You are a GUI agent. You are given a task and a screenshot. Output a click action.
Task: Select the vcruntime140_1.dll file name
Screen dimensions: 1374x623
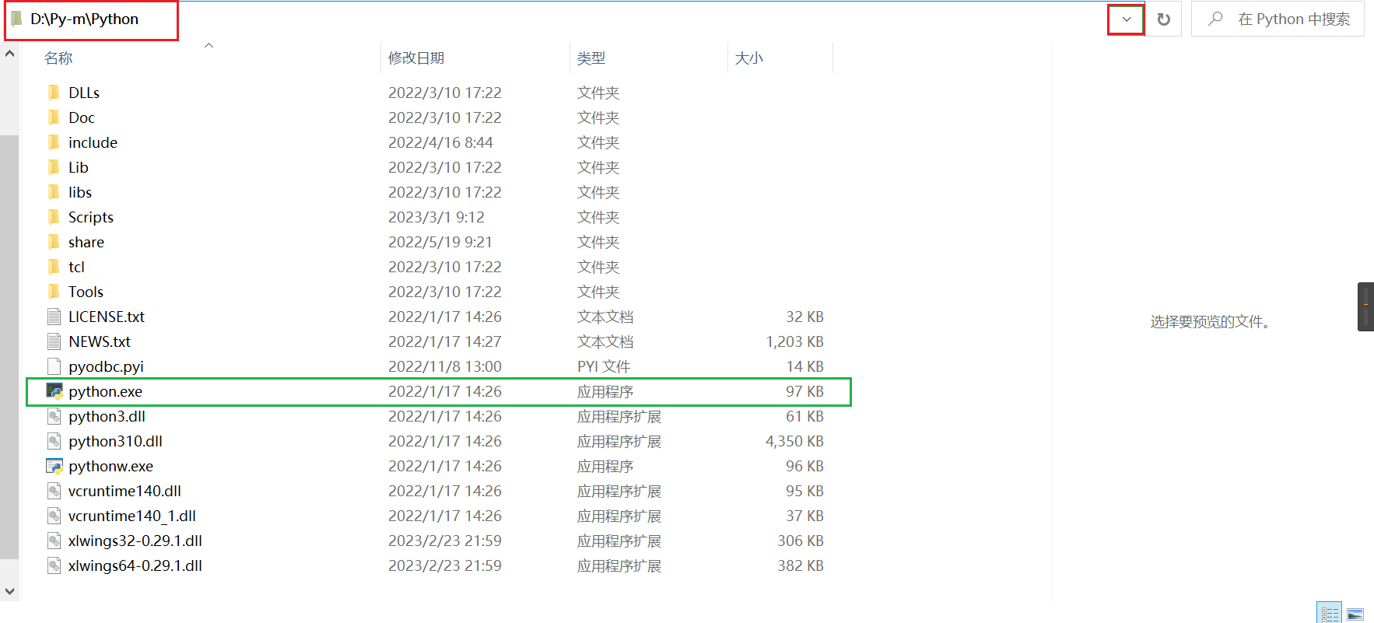(132, 516)
